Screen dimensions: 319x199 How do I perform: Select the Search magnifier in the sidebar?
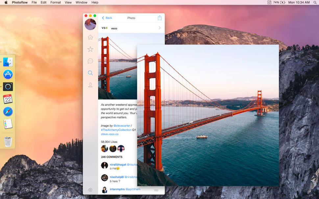pos(90,73)
